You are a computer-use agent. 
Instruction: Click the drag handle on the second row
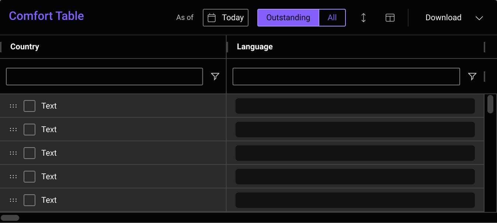tap(13, 130)
